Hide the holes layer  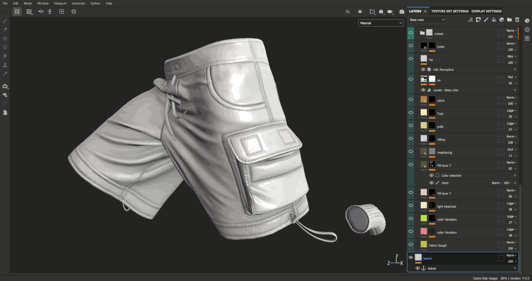click(x=411, y=46)
